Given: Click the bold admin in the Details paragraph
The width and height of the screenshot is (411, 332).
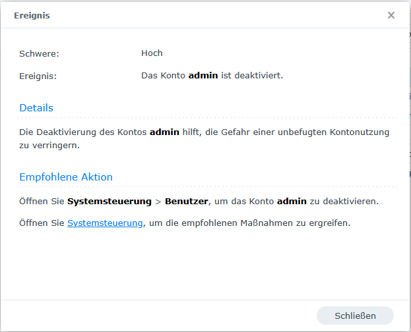Looking at the screenshot, I should point(164,132).
